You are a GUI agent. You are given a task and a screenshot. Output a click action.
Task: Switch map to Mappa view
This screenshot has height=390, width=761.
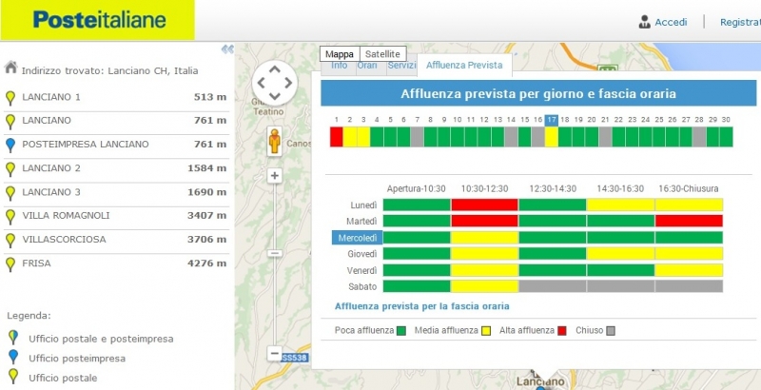pos(339,54)
